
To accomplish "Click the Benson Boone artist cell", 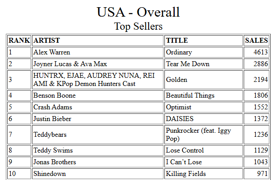I will point(98,95).
